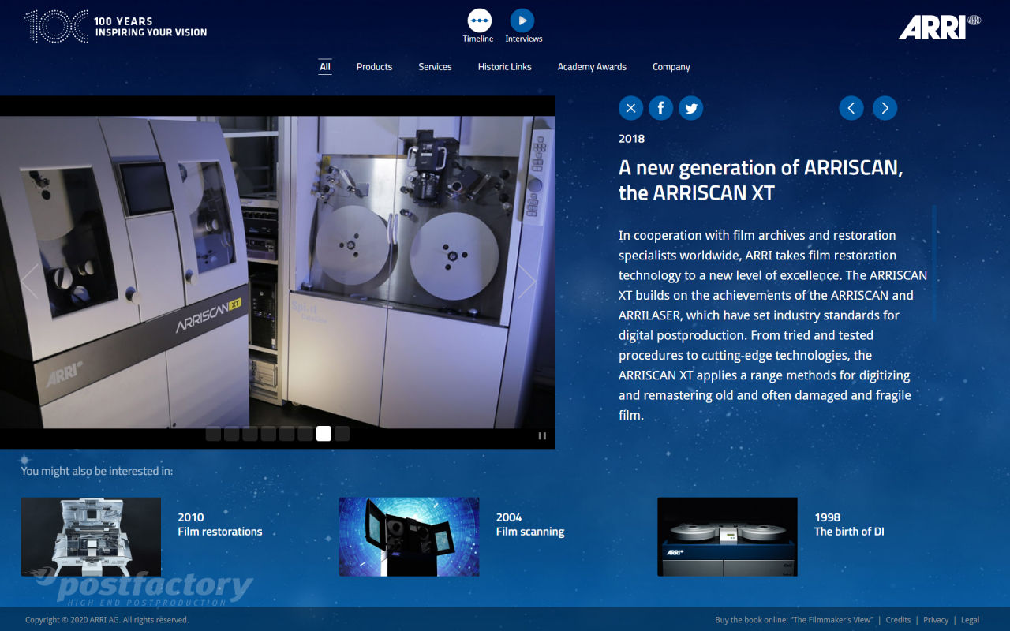The width and height of the screenshot is (1010, 631).
Task: Click the ARRI logo at top right
Action: pyautogui.click(x=939, y=27)
